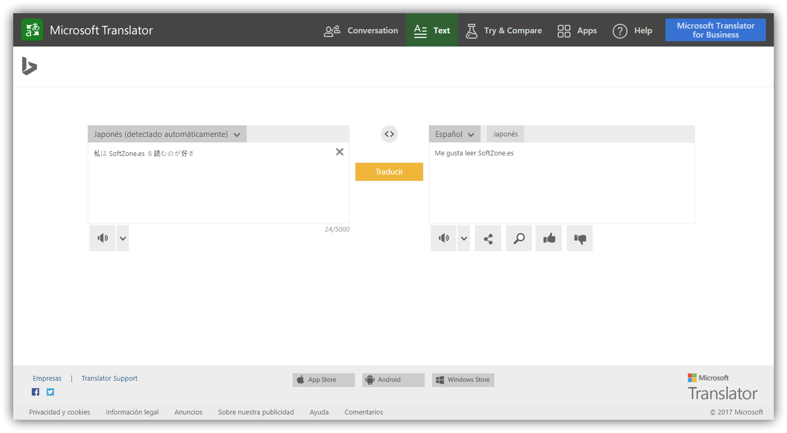The image size is (787, 433).
Task: Clear the source text with the X icon
Action: coord(340,152)
